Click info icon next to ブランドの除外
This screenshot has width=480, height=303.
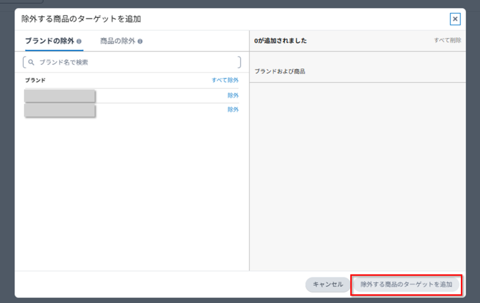[x=79, y=41]
